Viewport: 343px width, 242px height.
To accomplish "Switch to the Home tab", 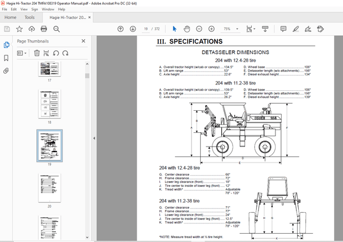I will coord(11,17).
